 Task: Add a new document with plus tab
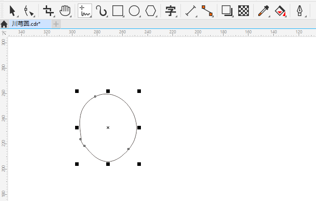56,24
